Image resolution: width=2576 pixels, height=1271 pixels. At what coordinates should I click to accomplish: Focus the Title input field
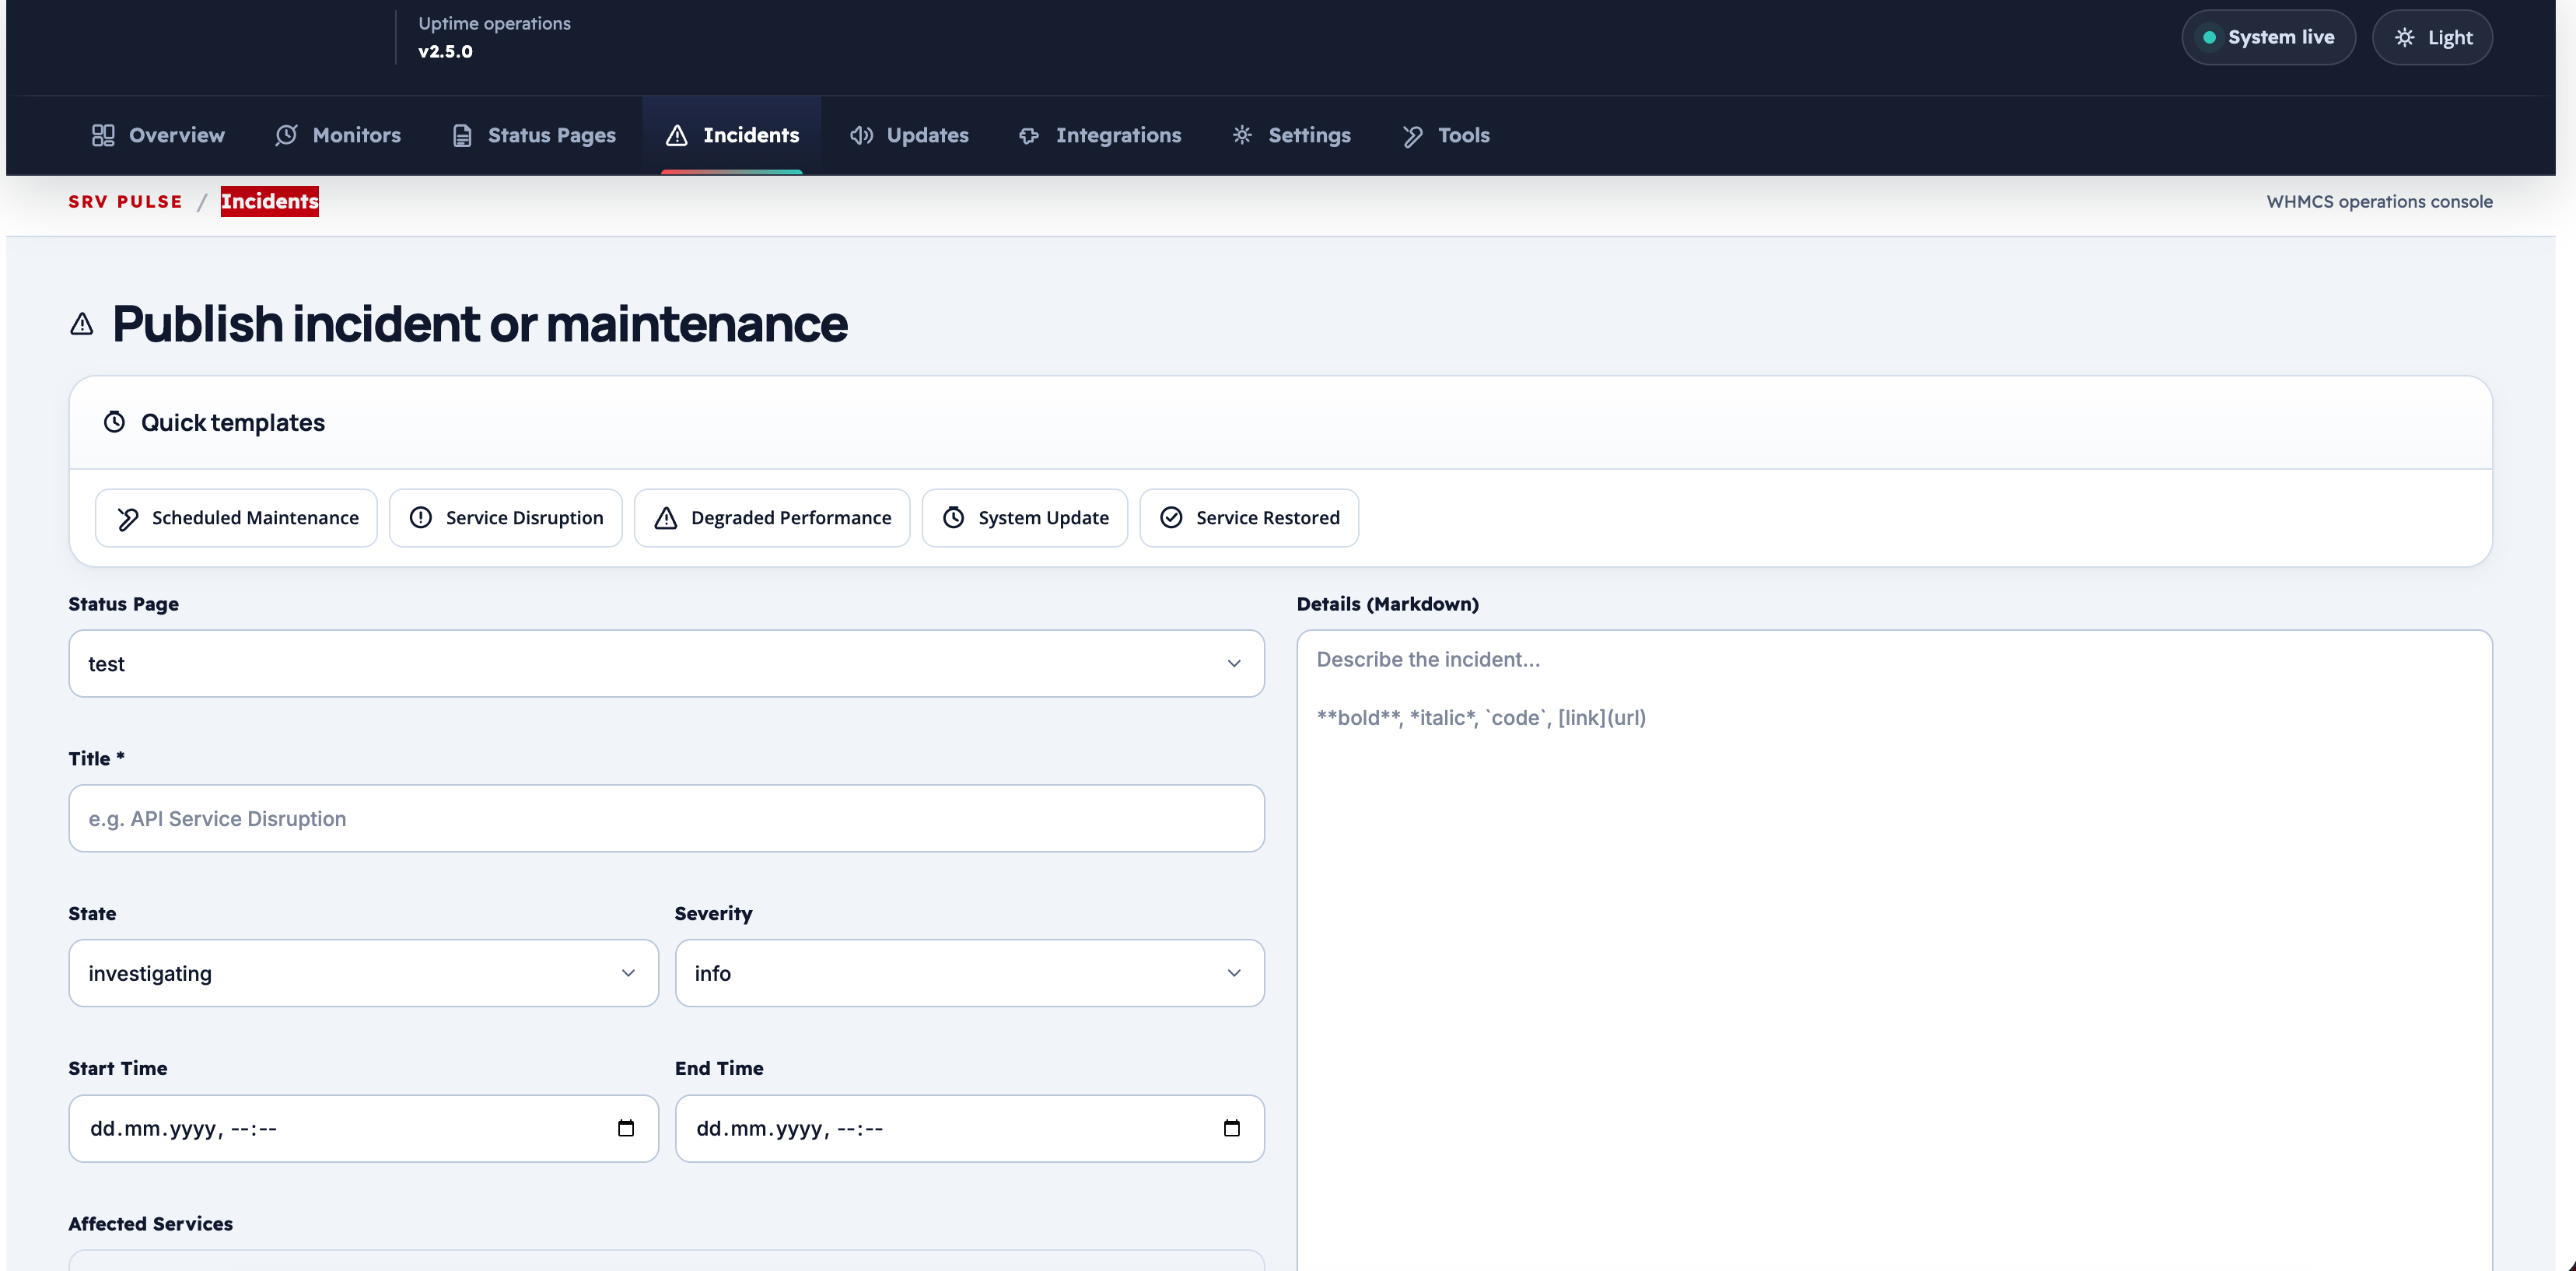666,819
